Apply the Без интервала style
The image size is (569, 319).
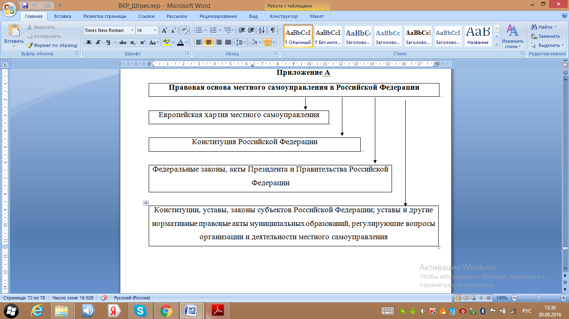click(328, 36)
